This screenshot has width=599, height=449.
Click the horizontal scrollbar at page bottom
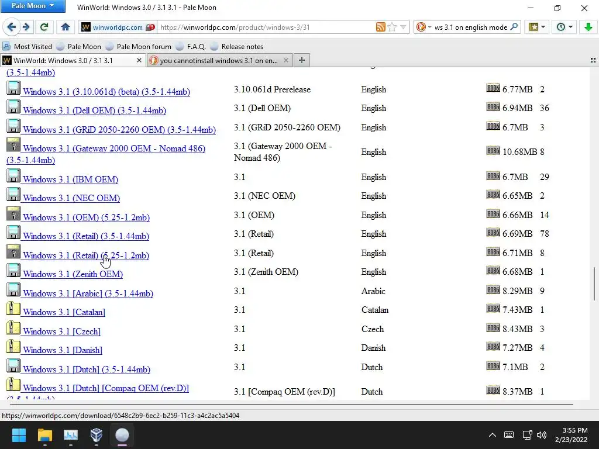pyautogui.click(x=291, y=404)
